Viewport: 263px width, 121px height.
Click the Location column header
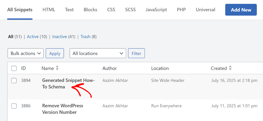point(160,68)
